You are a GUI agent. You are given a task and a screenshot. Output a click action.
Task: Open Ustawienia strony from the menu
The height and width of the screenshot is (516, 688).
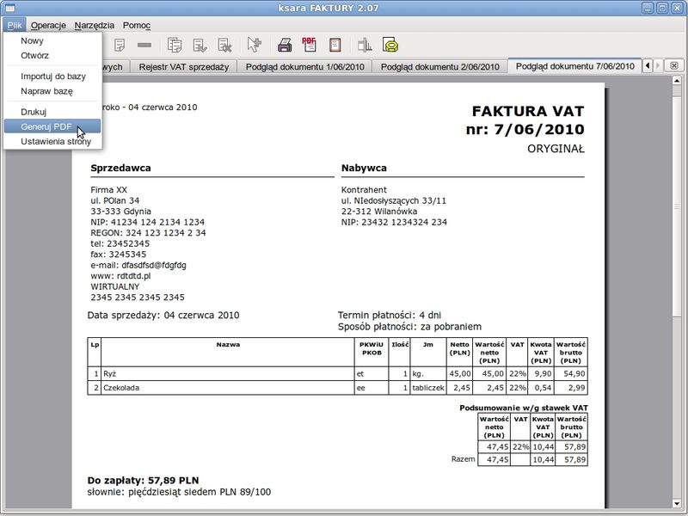56,142
